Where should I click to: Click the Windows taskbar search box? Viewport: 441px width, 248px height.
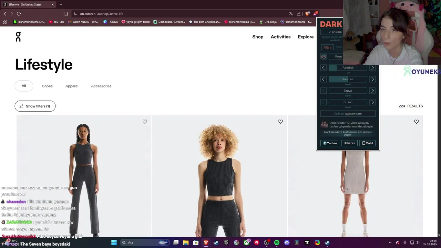click(145, 242)
